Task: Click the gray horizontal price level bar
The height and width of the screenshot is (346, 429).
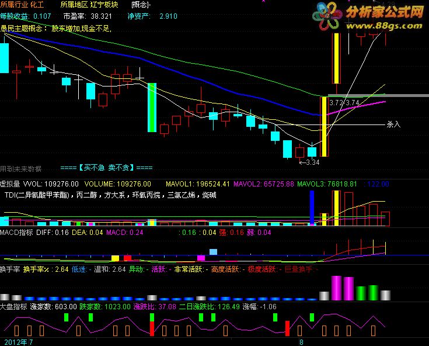Action: coord(378,95)
